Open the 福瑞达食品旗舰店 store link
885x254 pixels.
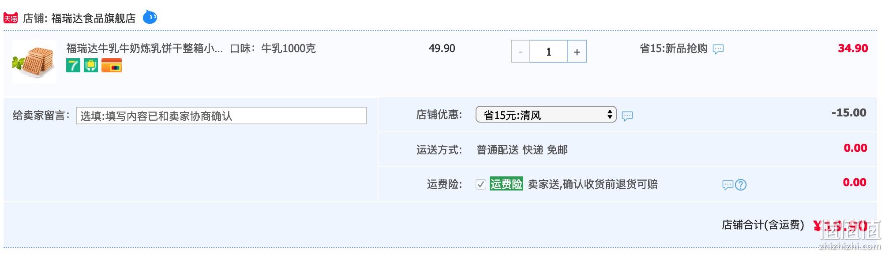click(x=94, y=19)
